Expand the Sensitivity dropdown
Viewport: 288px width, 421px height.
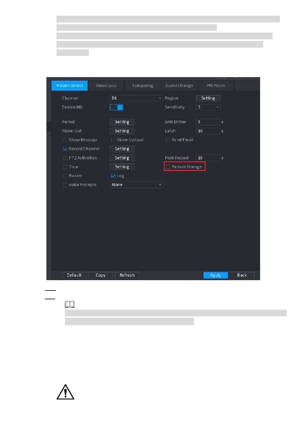208,107
